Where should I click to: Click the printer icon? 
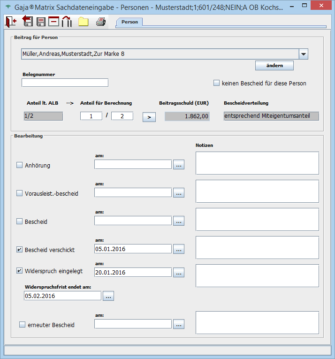click(x=100, y=22)
